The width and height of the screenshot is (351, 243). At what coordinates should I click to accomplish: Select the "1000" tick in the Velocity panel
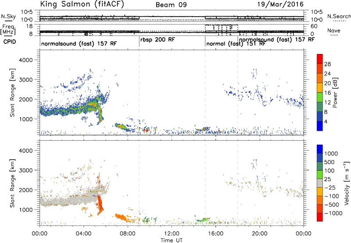click(25, 210)
